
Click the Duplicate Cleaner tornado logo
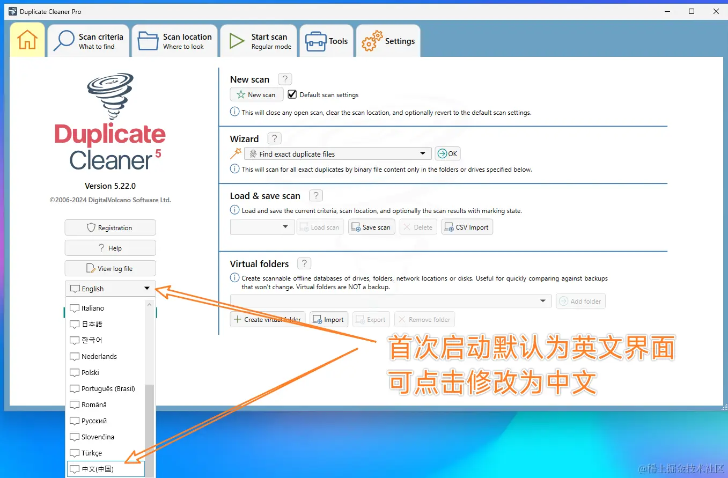(x=110, y=97)
